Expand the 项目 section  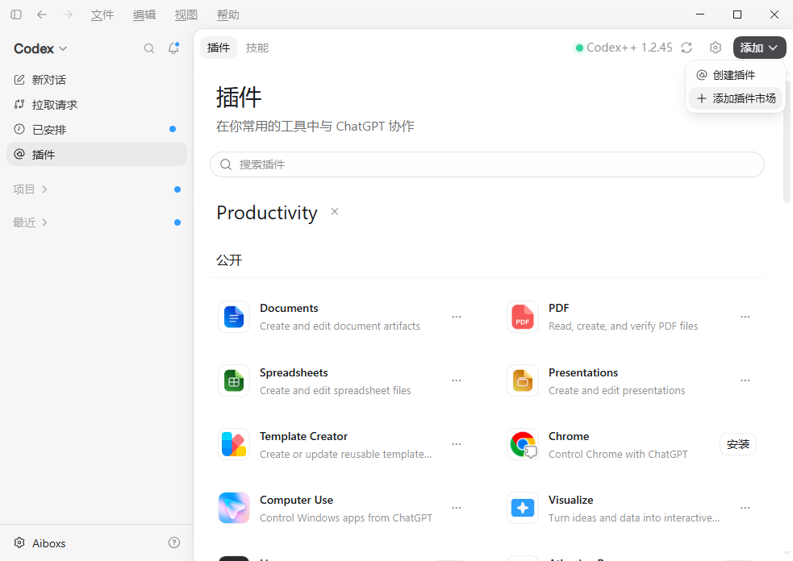[x=31, y=189]
